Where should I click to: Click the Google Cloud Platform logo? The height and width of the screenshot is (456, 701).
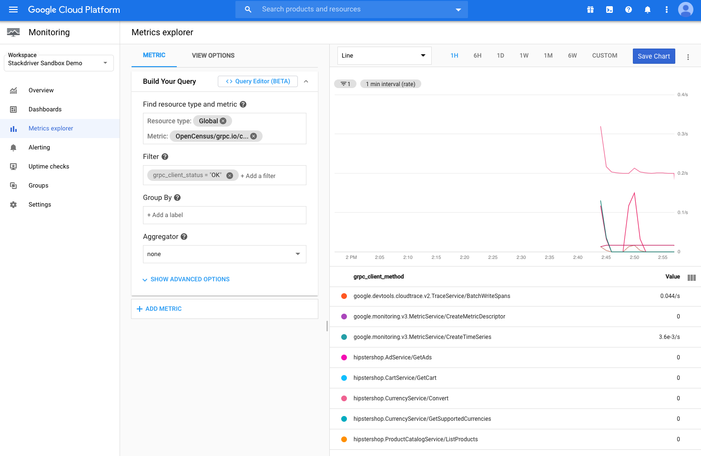click(74, 10)
